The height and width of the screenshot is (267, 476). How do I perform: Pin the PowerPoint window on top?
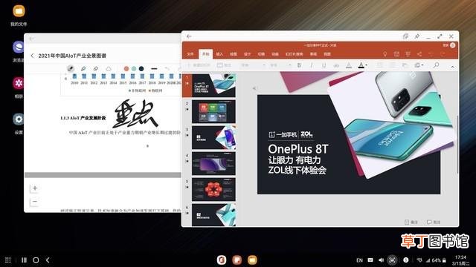(x=417, y=36)
